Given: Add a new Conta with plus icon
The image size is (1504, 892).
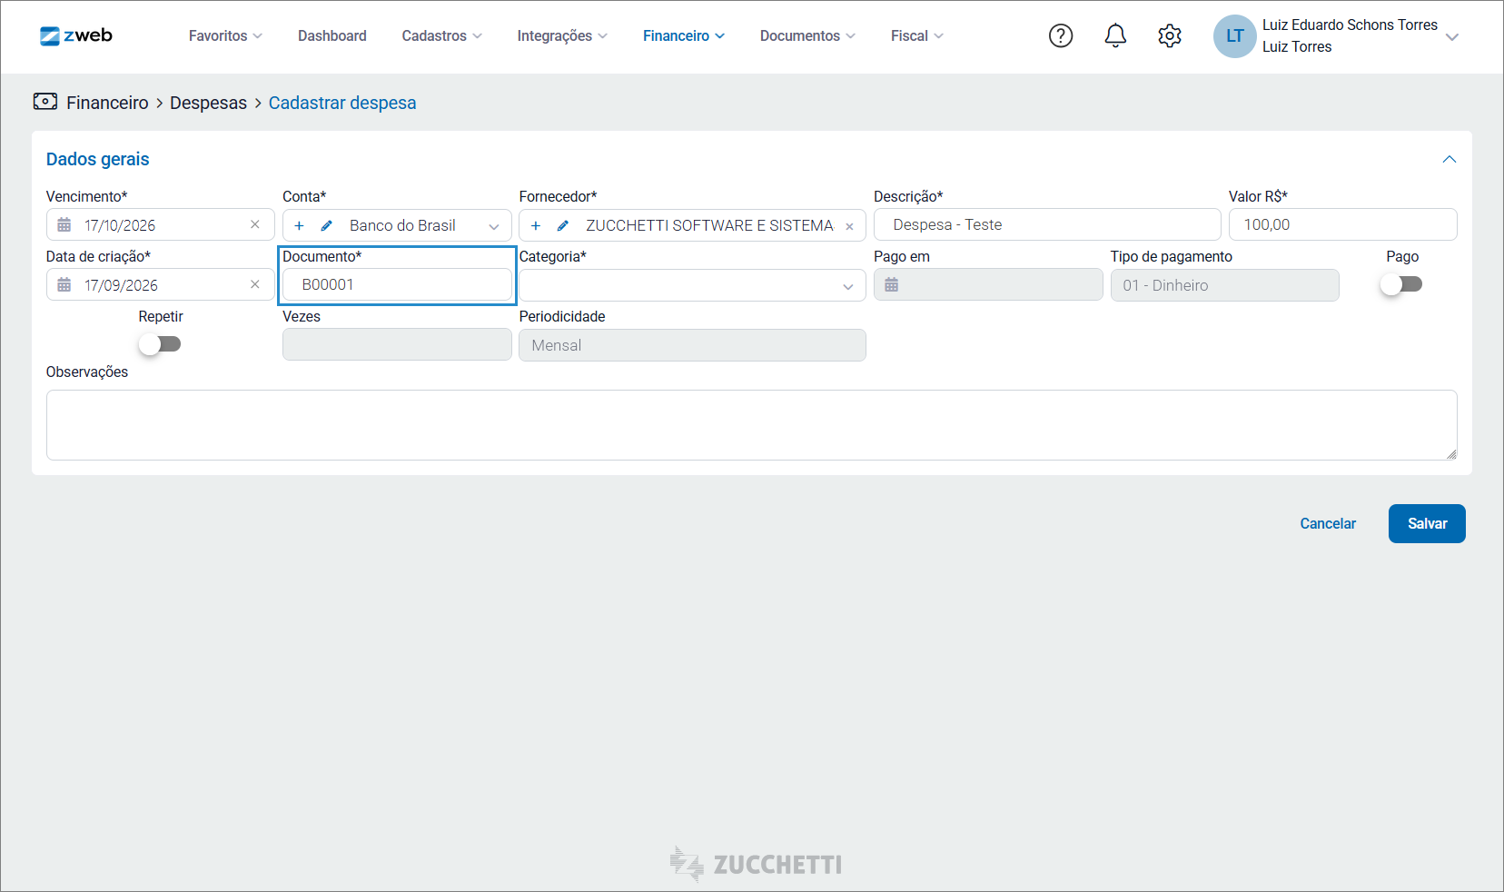Looking at the screenshot, I should 299,225.
